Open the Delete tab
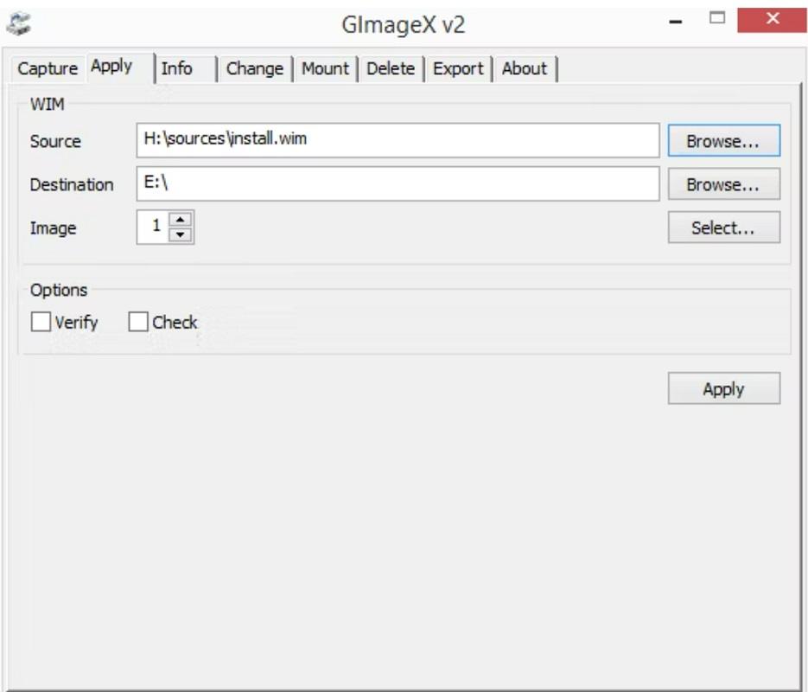The width and height of the screenshot is (808, 692). pos(390,69)
